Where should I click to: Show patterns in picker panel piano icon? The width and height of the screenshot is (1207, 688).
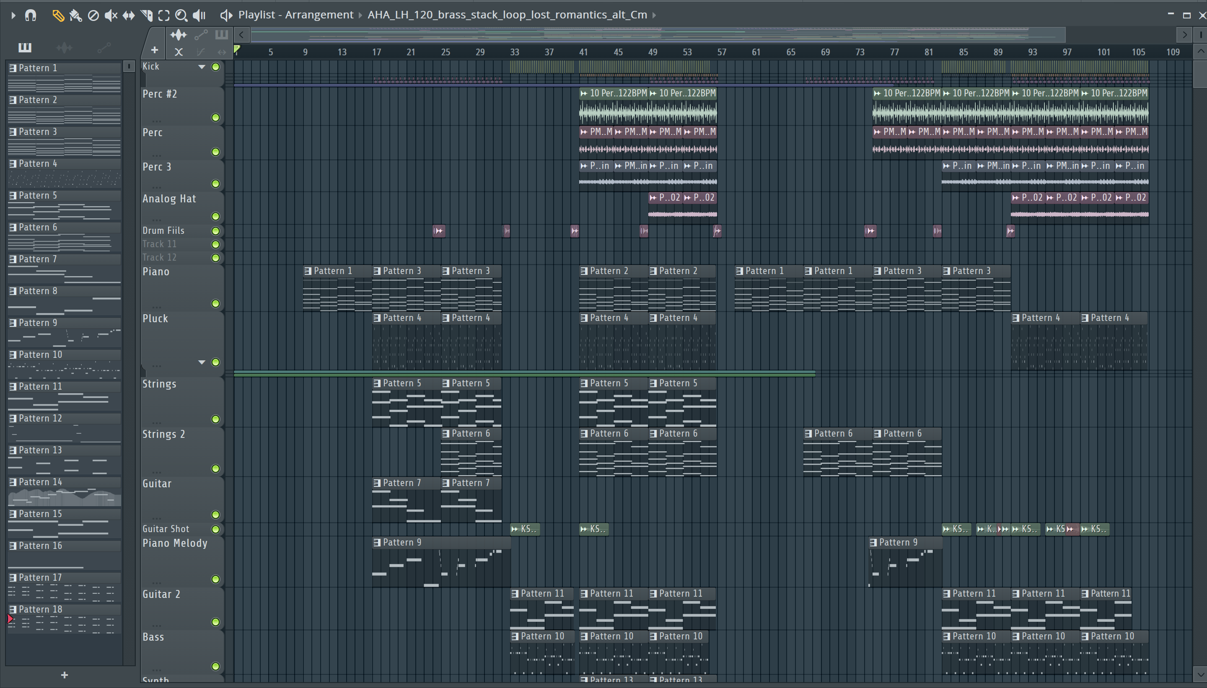tap(25, 47)
